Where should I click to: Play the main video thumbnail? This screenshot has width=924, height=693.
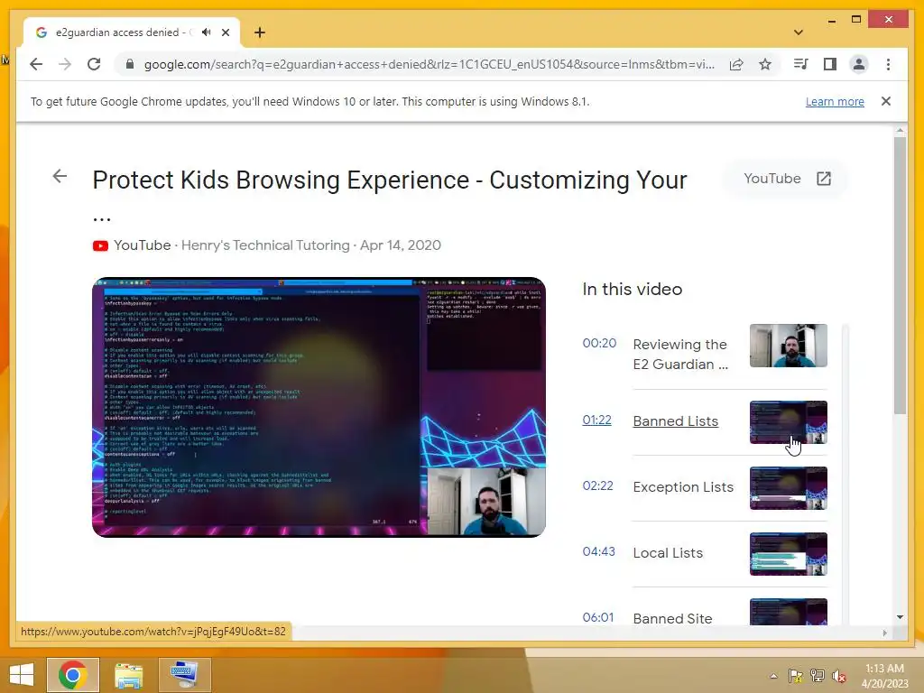(319, 407)
